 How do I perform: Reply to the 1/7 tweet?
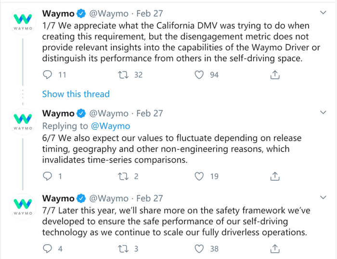tap(48, 75)
